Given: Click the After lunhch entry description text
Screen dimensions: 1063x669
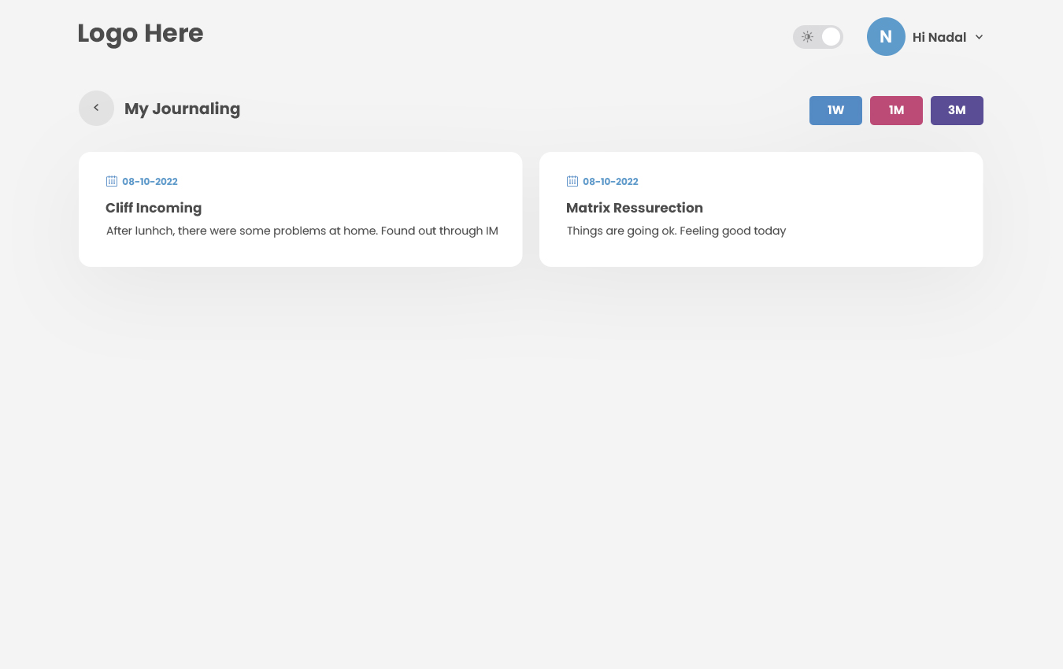Looking at the screenshot, I should pyautogui.click(x=302, y=231).
